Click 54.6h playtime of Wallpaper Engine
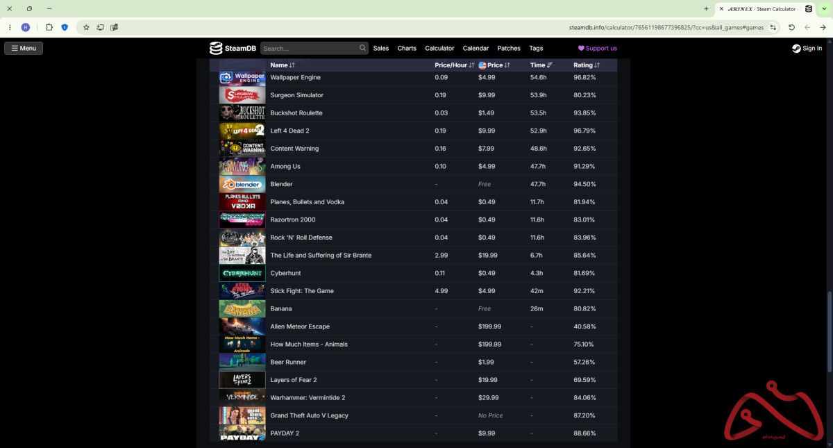The width and height of the screenshot is (833, 448). [538, 77]
